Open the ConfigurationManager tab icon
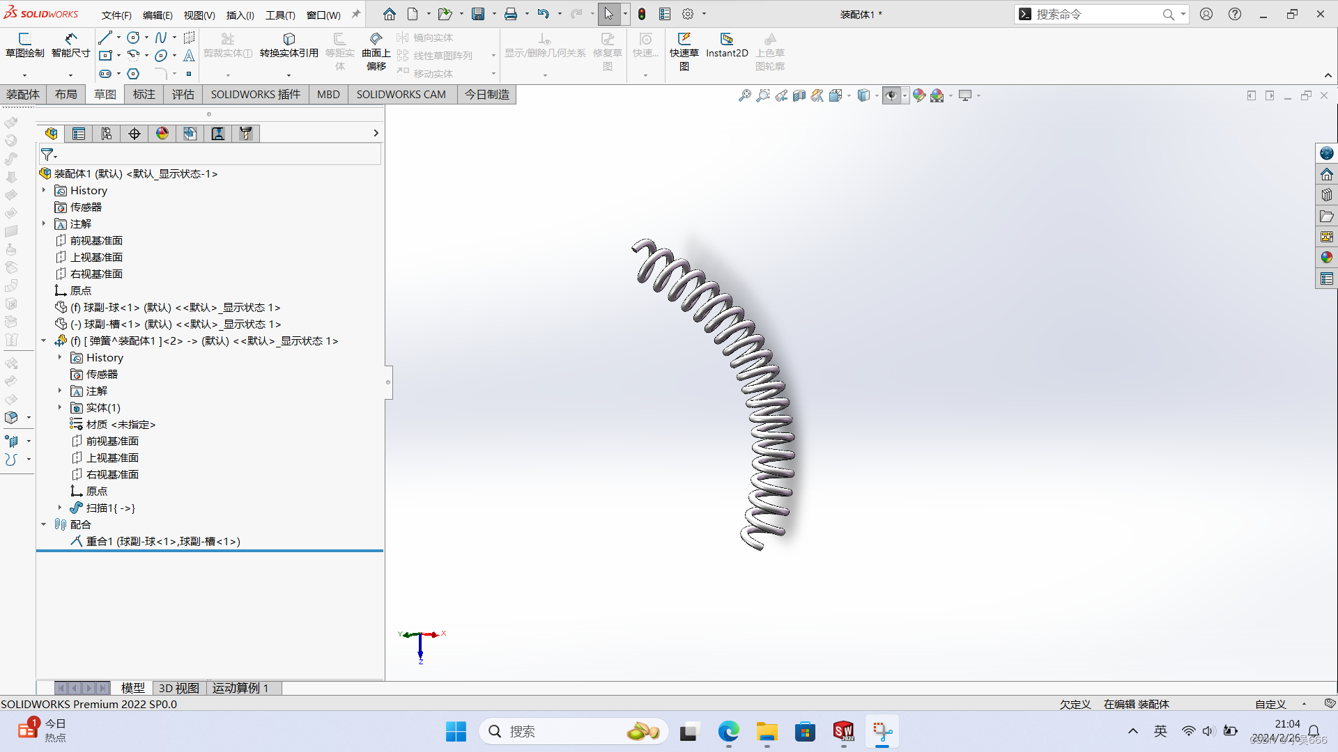This screenshot has width=1338, height=752. pyautogui.click(x=107, y=134)
